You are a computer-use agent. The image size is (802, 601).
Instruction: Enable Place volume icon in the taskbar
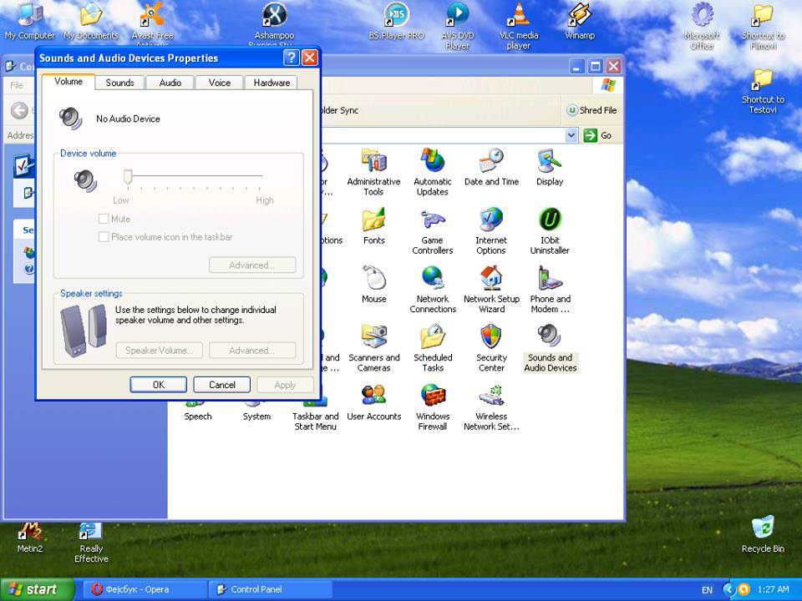tap(104, 237)
